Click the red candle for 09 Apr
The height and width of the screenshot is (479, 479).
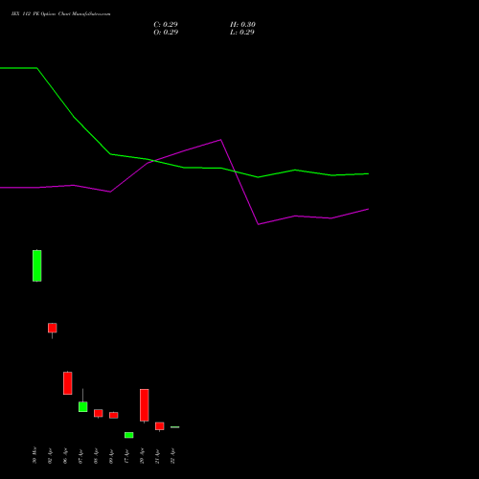[114, 415]
